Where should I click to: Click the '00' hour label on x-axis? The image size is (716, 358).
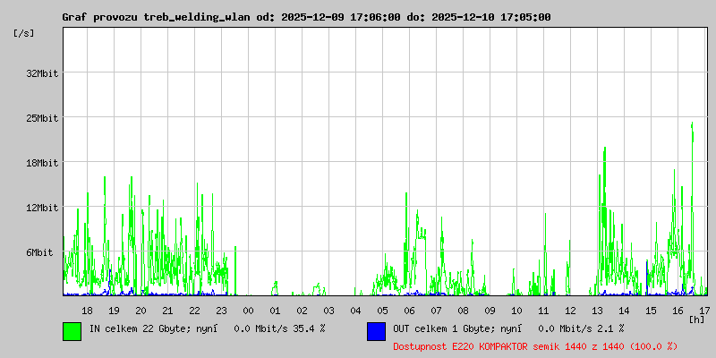tap(249, 311)
